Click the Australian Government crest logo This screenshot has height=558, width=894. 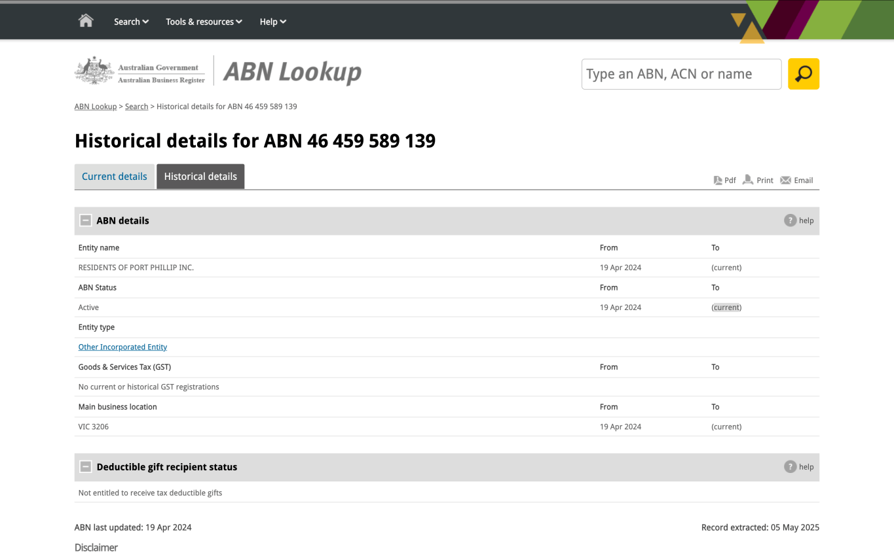[95, 71]
